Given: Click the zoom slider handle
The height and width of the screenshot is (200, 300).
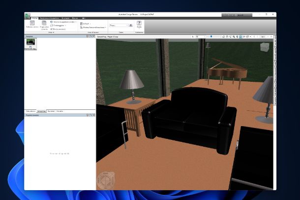Looking at the screenshot, I should pyautogui.click(x=211, y=36).
